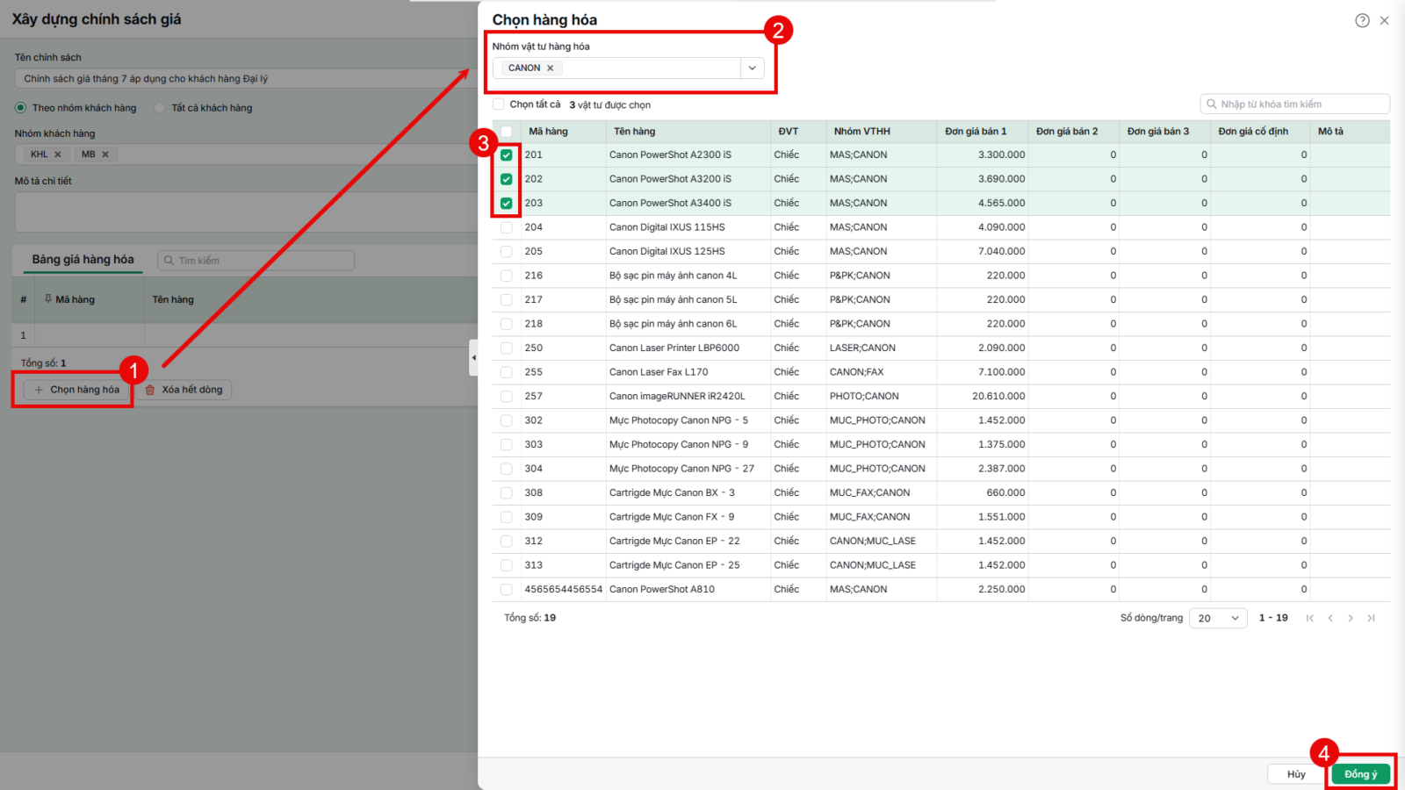The image size is (1405, 790).
Task: Check item 204 Canon Digital IXUS 115HS
Action: (507, 227)
